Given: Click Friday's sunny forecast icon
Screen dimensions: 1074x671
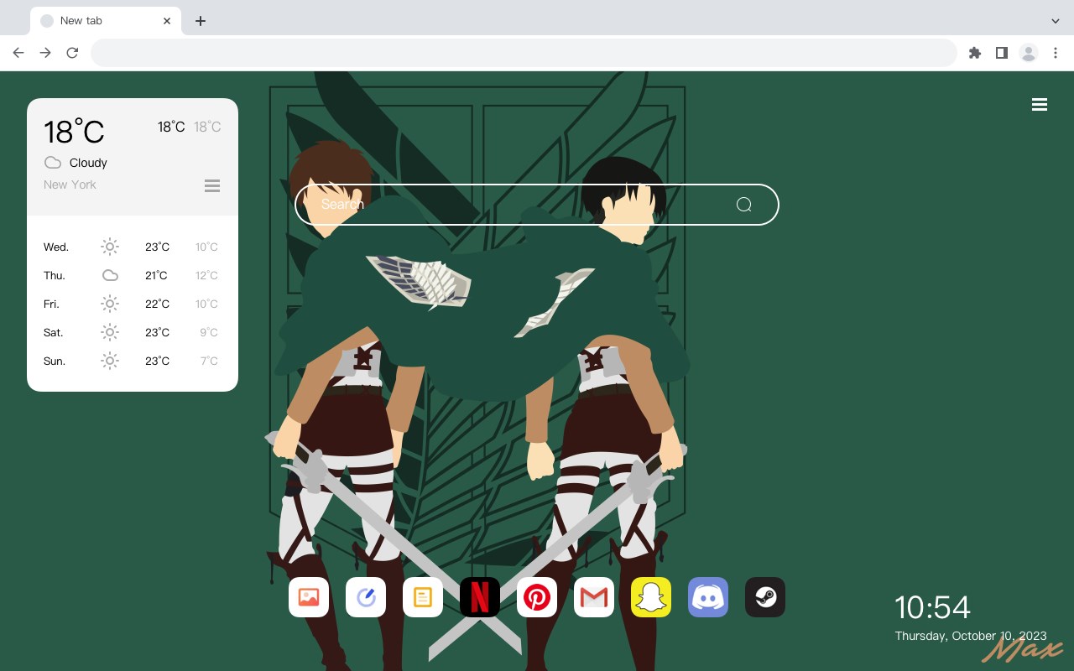Looking at the screenshot, I should tap(110, 304).
